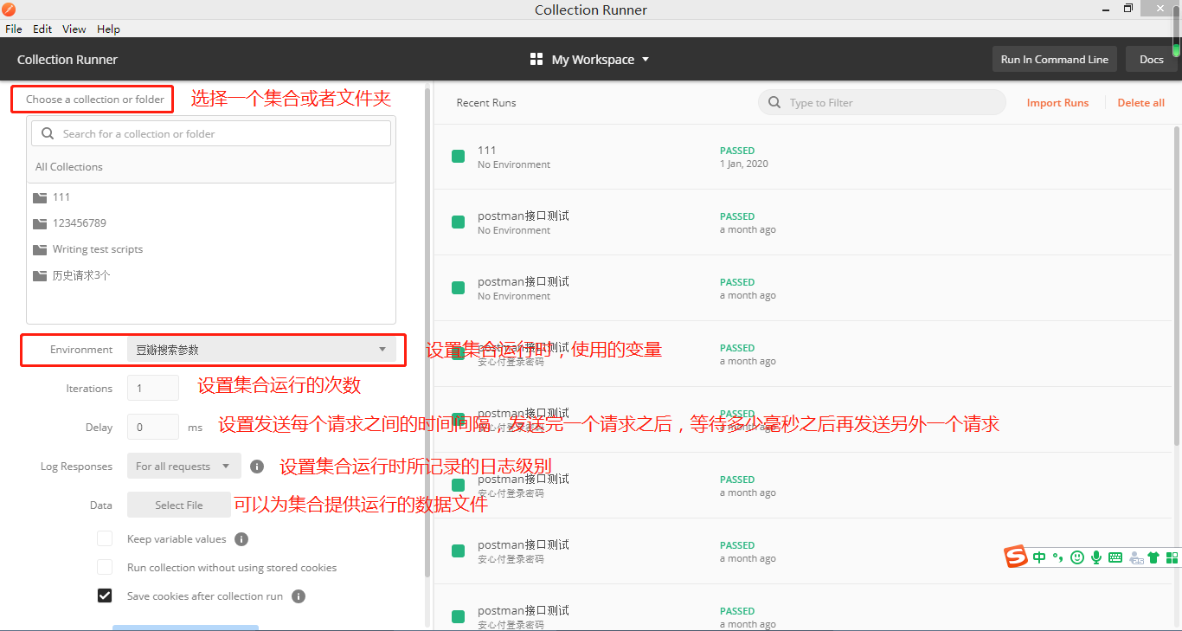The image size is (1182, 631).
Task: Click the Iterations input field
Action: tap(153, 389)
